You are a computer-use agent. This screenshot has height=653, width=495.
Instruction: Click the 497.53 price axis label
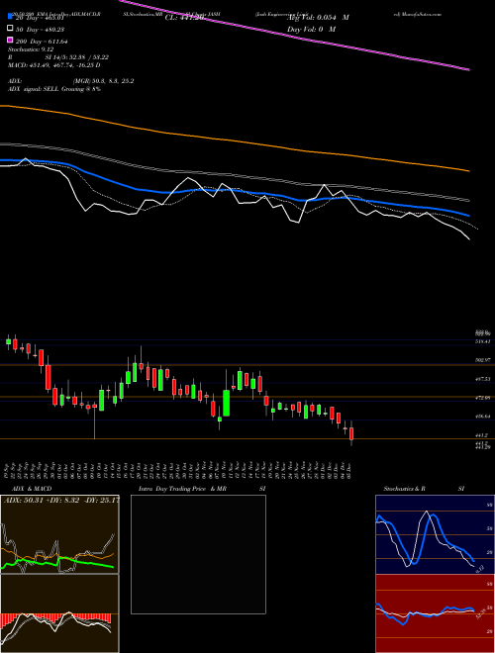pos(482,379)
